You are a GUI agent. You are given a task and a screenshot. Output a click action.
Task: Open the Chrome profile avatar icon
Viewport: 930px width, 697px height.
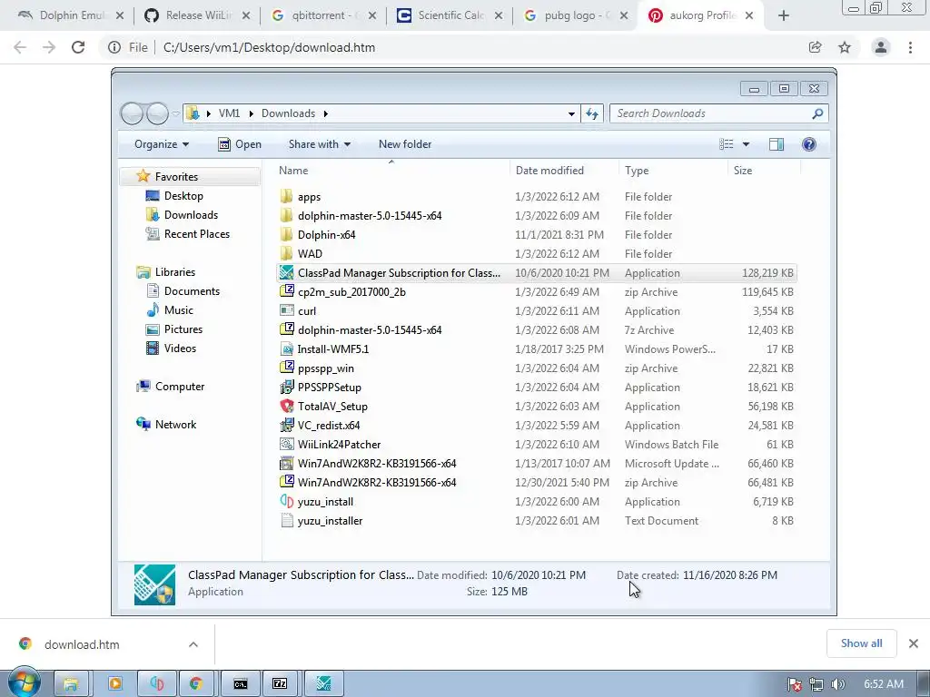pyautogui.click(x=881, y=47)
